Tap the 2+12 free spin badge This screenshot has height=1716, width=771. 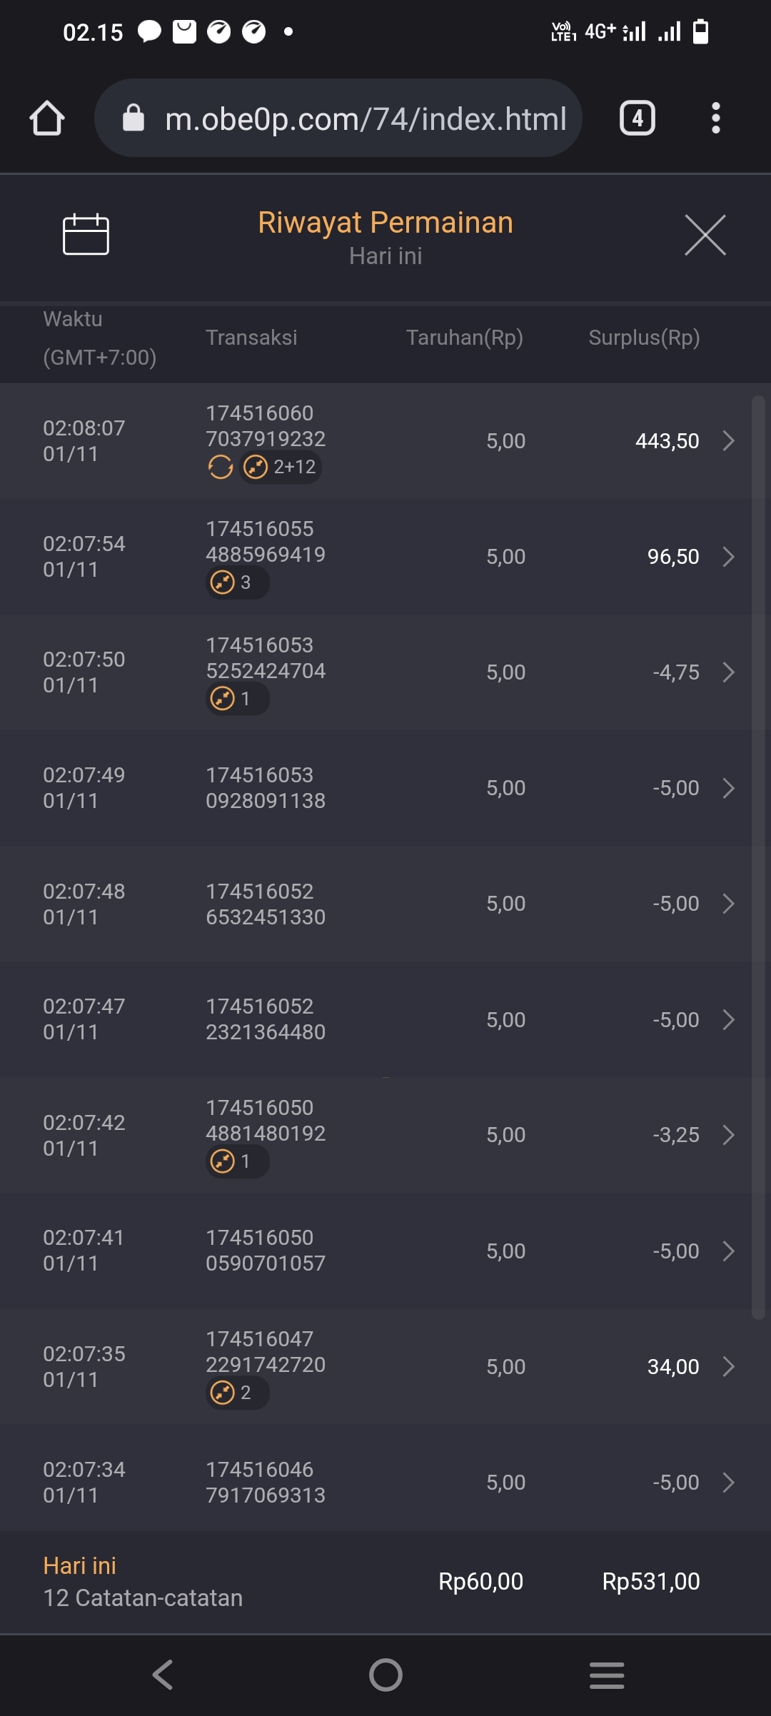coord(281,468)
